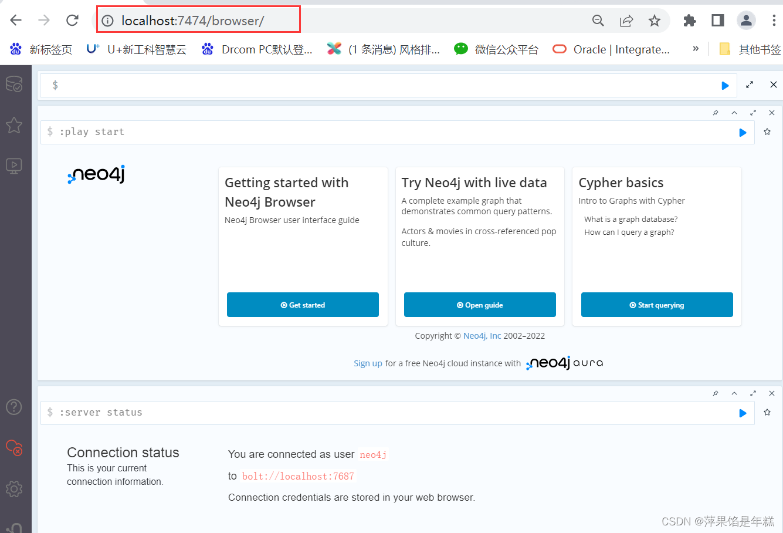
Task: Expand the top query editor fullscreen
Action: [750, 85]
